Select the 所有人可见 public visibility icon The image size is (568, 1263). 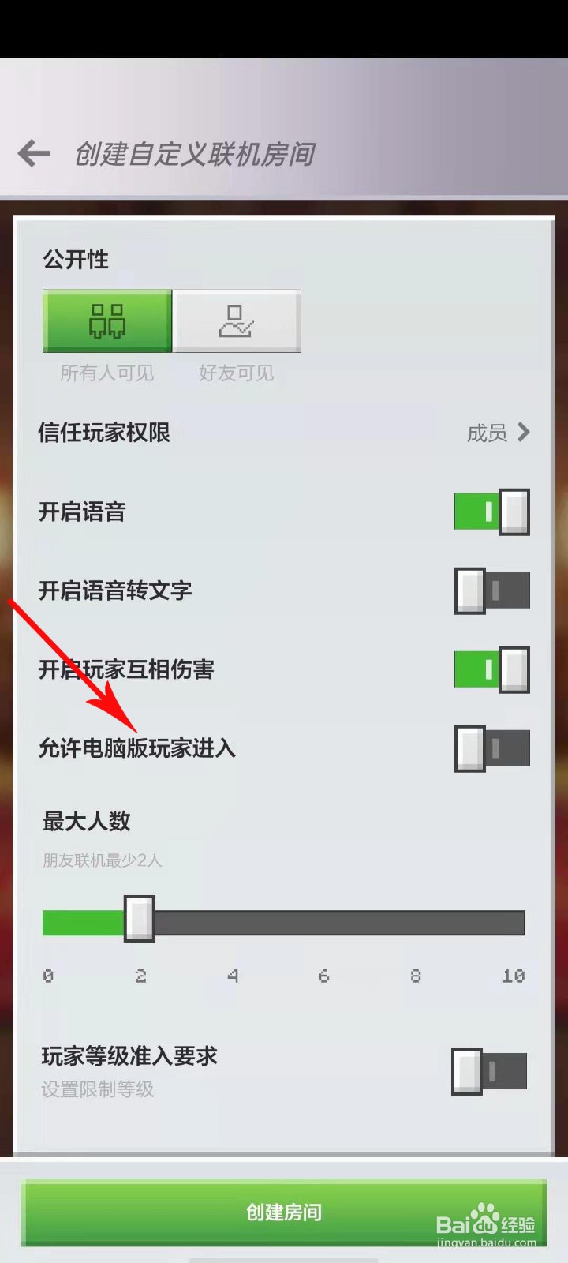tap(107, 320)
